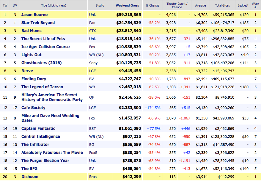The image size is (261, 181).
Task: Sort table by Title column header
Action: click(54, 5)
